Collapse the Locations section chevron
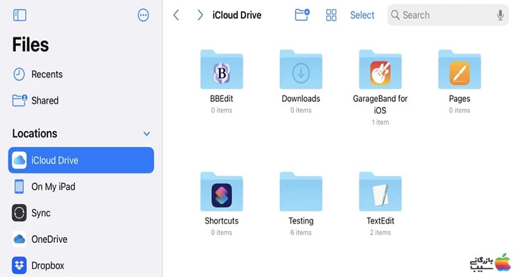Viewport: 519px width, 277px height. coord(146,133)
